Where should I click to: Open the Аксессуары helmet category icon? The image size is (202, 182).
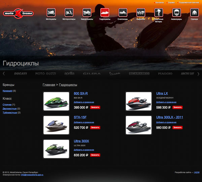coord(176,12)
